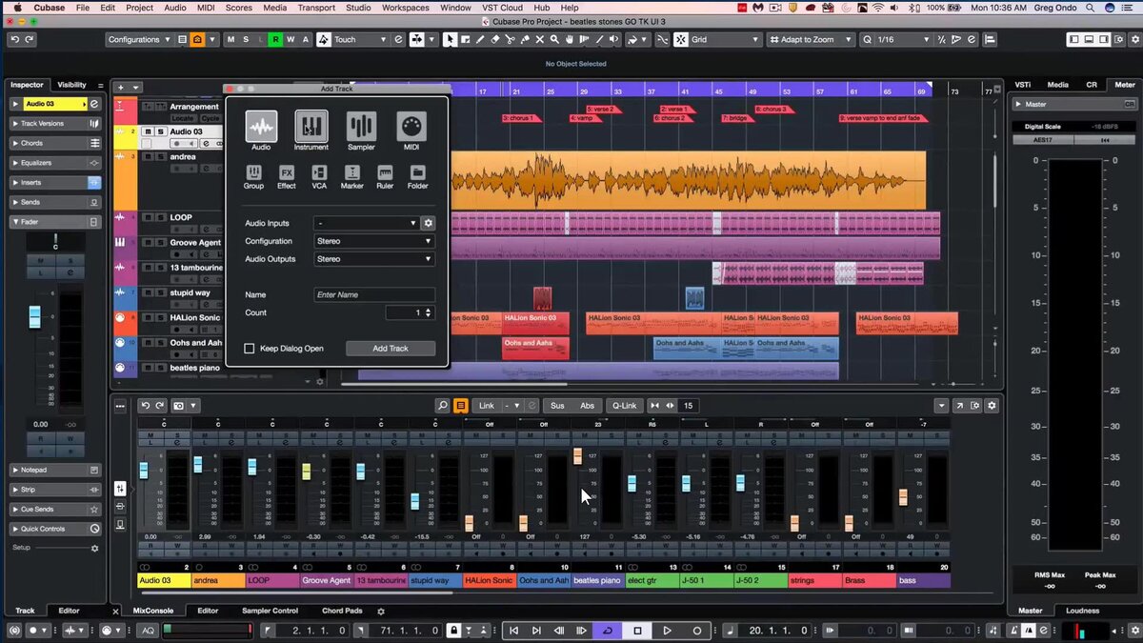The height and width of the screenshot is (643, 1143).
Task: Toggle global Solo S button in toolbar
Action: tap(246, 40)
